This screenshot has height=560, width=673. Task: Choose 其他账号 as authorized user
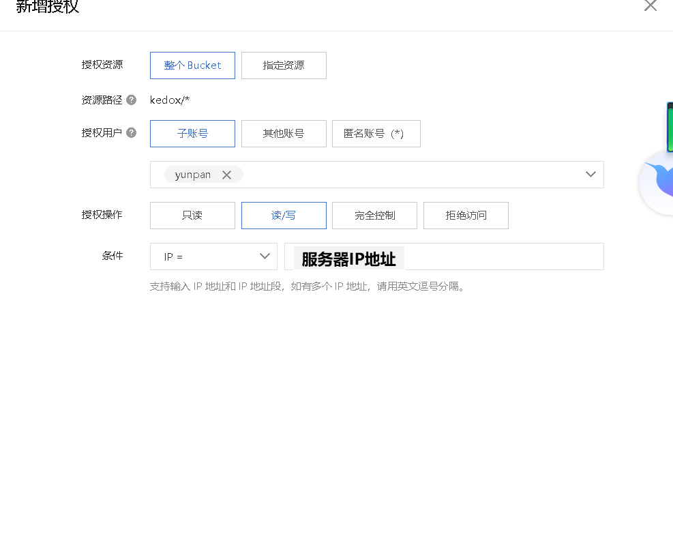(284, 134)
